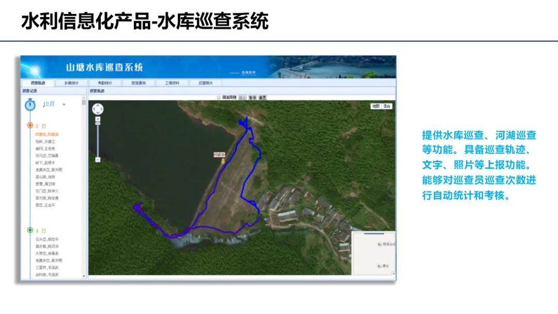The width and height of the screenshot is (558, 314).
Task: Switch the map to 地图 view
Action: (376, 106)
